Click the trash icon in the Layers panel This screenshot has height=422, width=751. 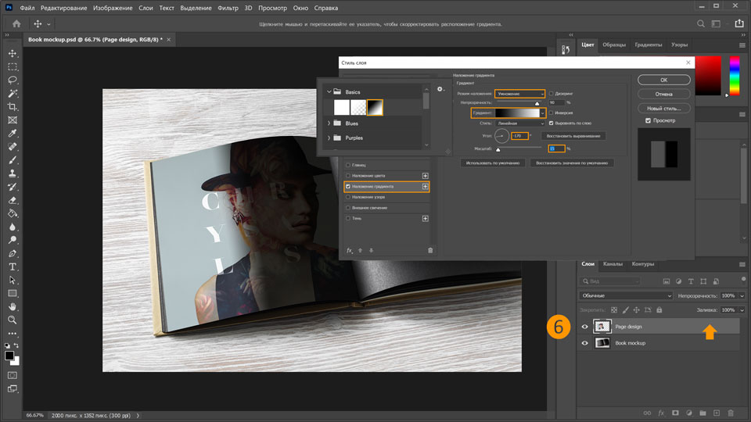coord(730,412)
